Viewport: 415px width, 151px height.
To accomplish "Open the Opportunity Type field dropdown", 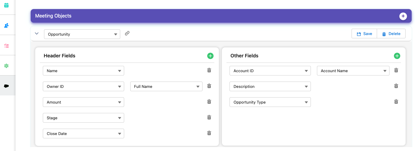I will coord(270,102).
